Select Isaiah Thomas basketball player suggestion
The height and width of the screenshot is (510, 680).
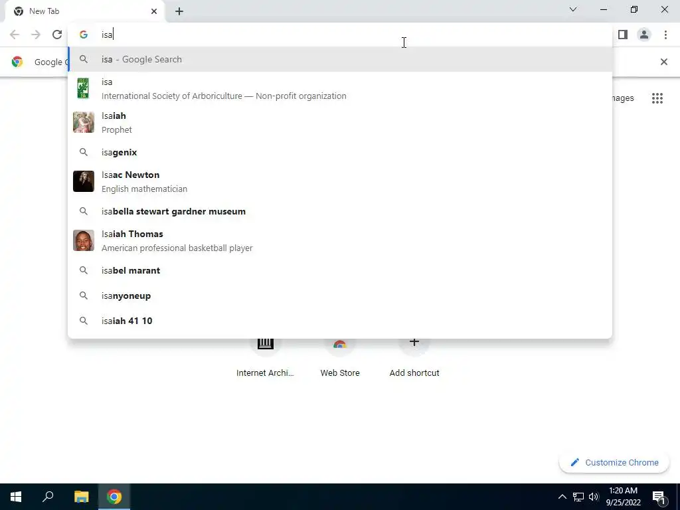pyautogui.click(x=340, y=240)
